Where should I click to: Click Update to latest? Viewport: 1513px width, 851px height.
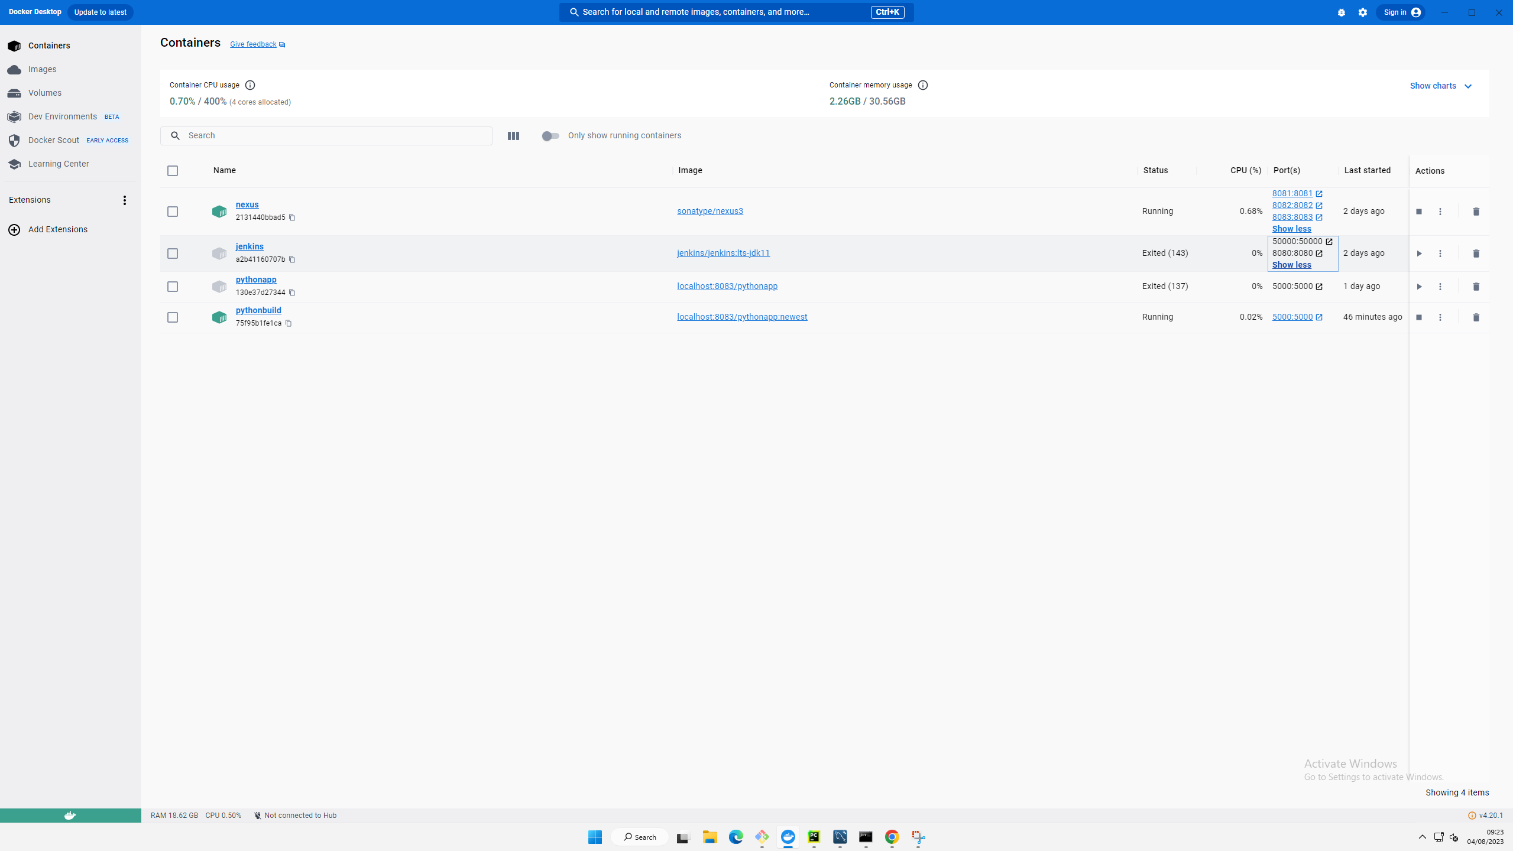99,12
